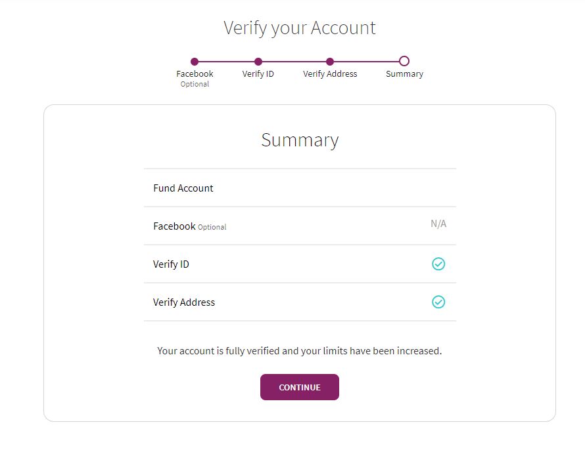Image resolution: width=585 pixels, height=456 pixels.
Task: Open the Verify ID summary row label
Action: [x=171, y=264]
